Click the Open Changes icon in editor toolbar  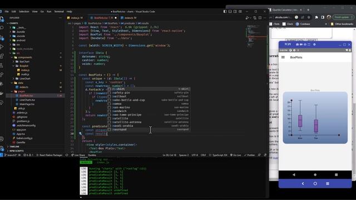click(x=255, y=18)
